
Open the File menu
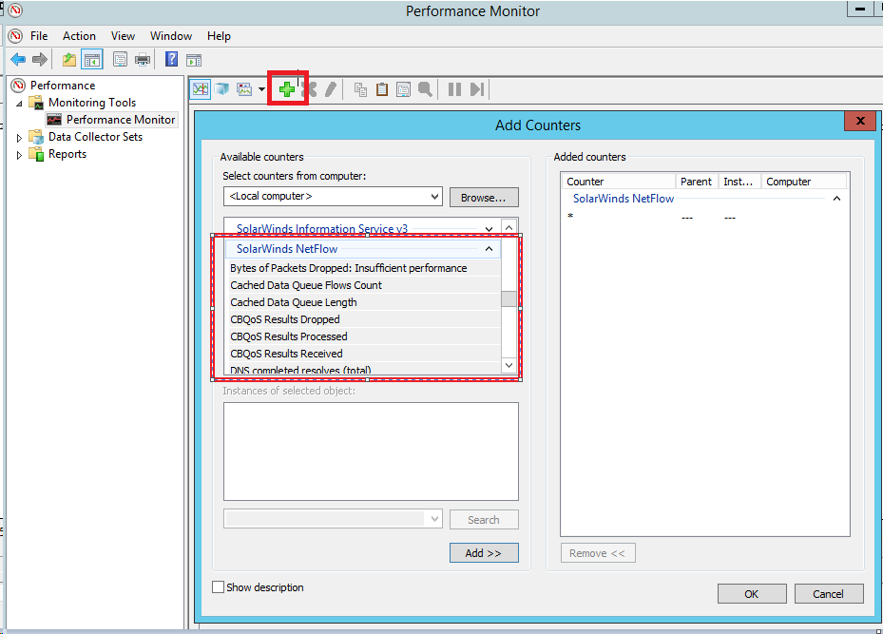pyautogui.click(x=39, y=36)
